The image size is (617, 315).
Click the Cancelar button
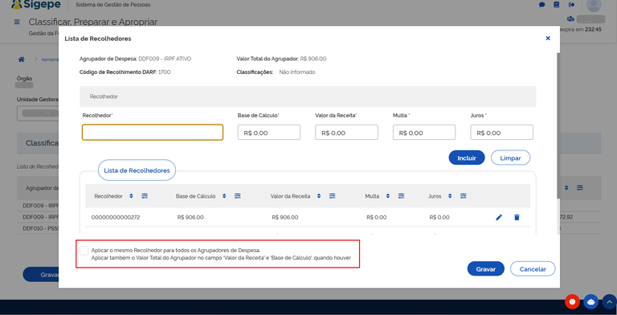tap(533, 269)
